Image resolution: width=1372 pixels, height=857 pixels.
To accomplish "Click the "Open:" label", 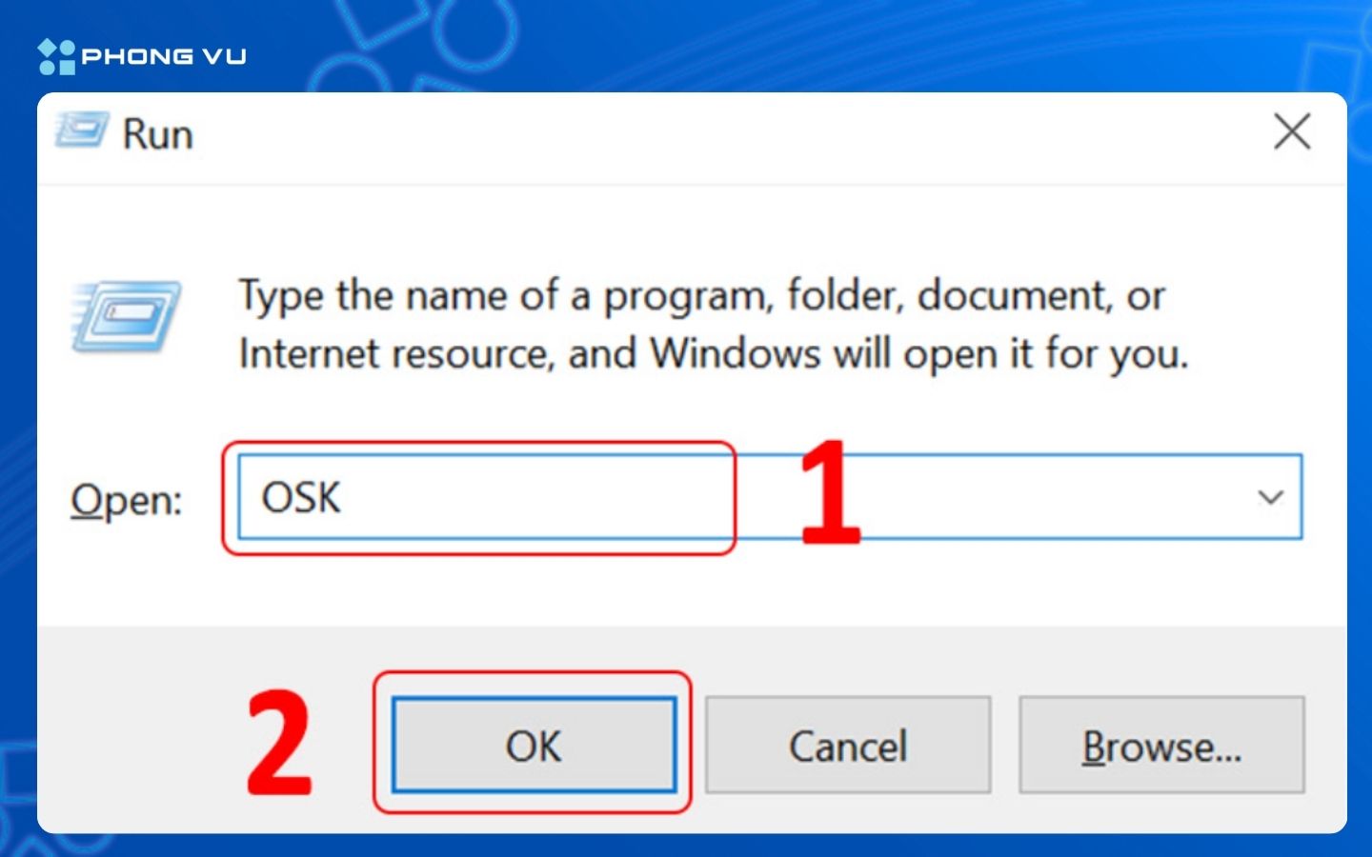I will [x=126, y=500].
